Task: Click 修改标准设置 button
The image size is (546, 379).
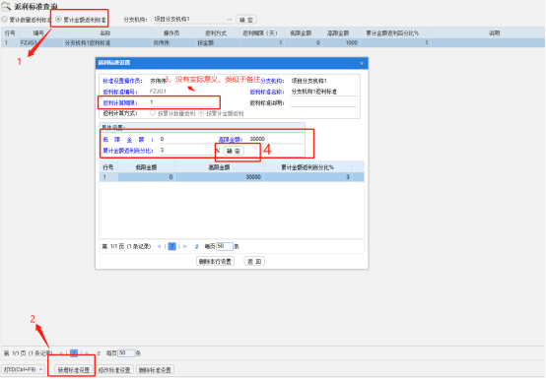Action: point(114,369)
